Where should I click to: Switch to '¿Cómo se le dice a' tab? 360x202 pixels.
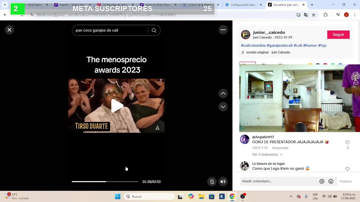coord(199,5)
